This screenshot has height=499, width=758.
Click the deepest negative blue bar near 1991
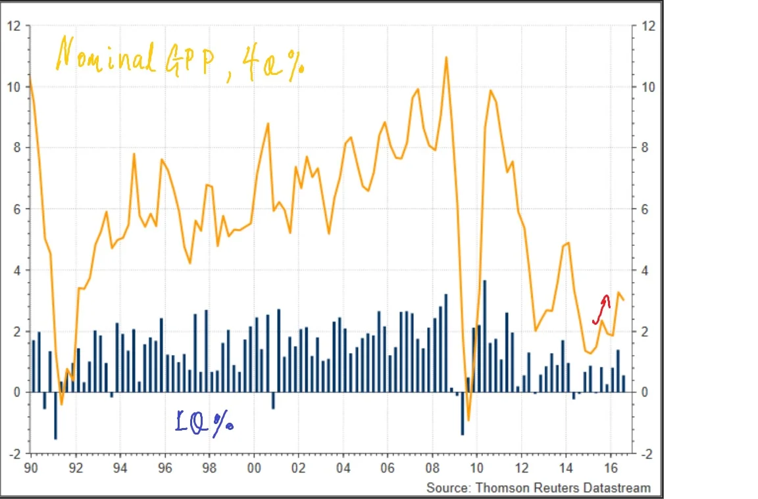pyautogui.click(x=55, y=416)
